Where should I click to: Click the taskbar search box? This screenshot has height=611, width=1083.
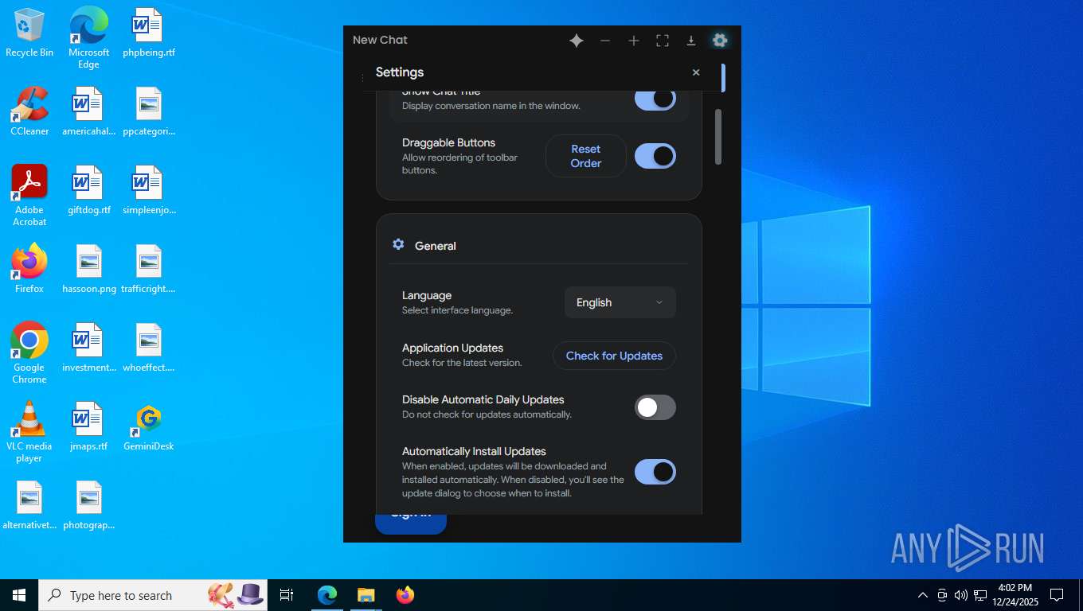(x=153, y=595)
